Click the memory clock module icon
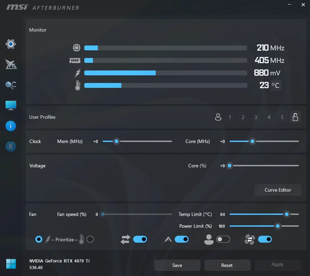Viewport: 310px width, 276px height. [x=75, y=60]
